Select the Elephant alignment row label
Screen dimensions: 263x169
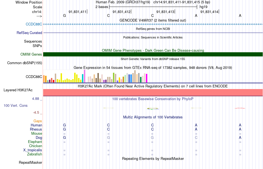[35, 142]
